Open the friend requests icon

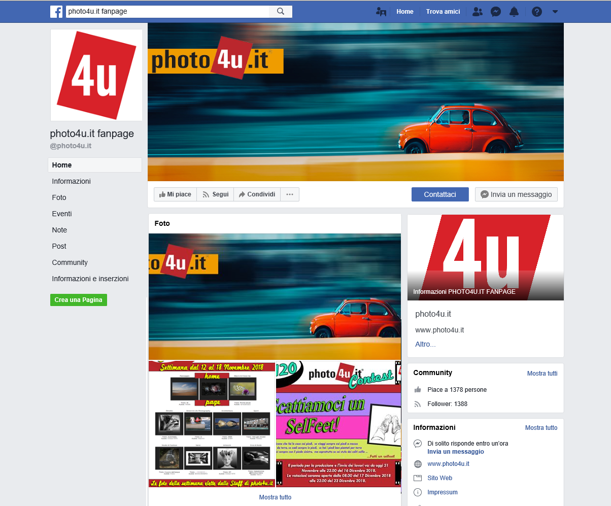tap(477, 12)
